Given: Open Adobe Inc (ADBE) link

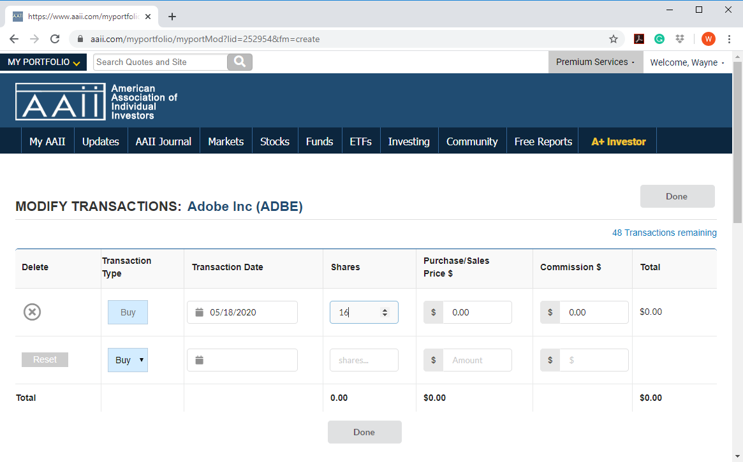Looking at the screenshot, I should [245, 206].
